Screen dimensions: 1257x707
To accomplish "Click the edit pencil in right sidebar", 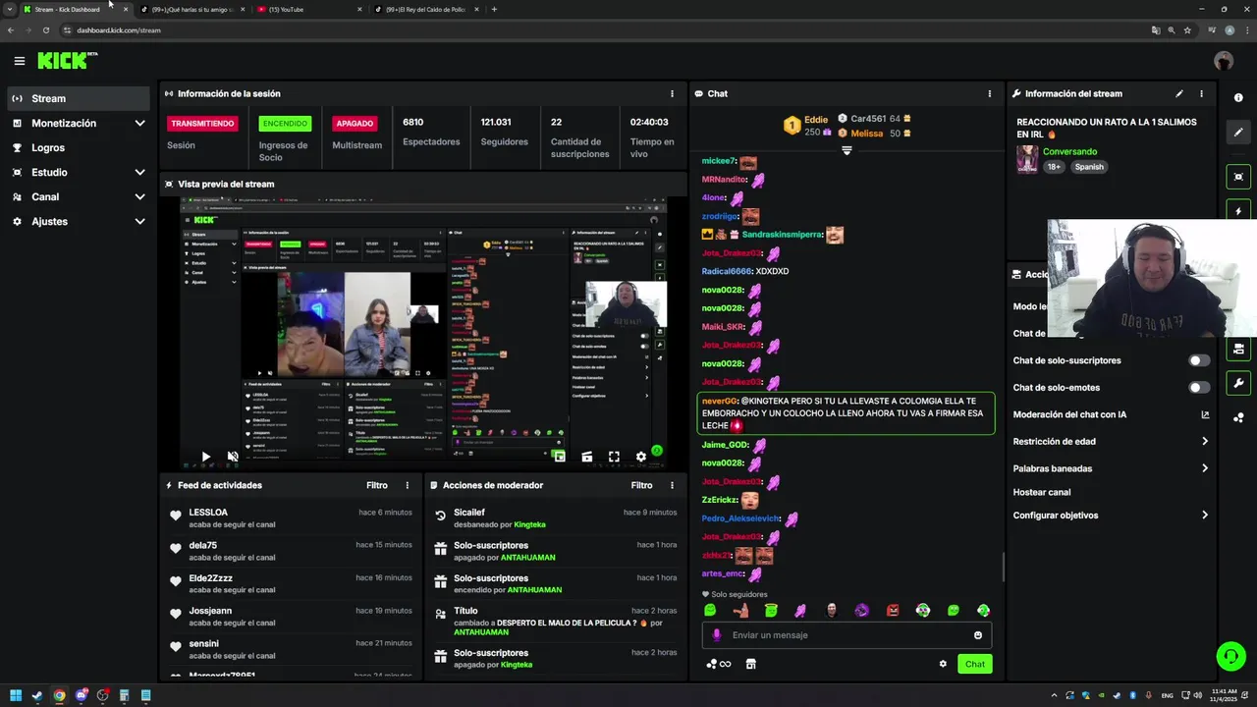I will pos(1238,133).
